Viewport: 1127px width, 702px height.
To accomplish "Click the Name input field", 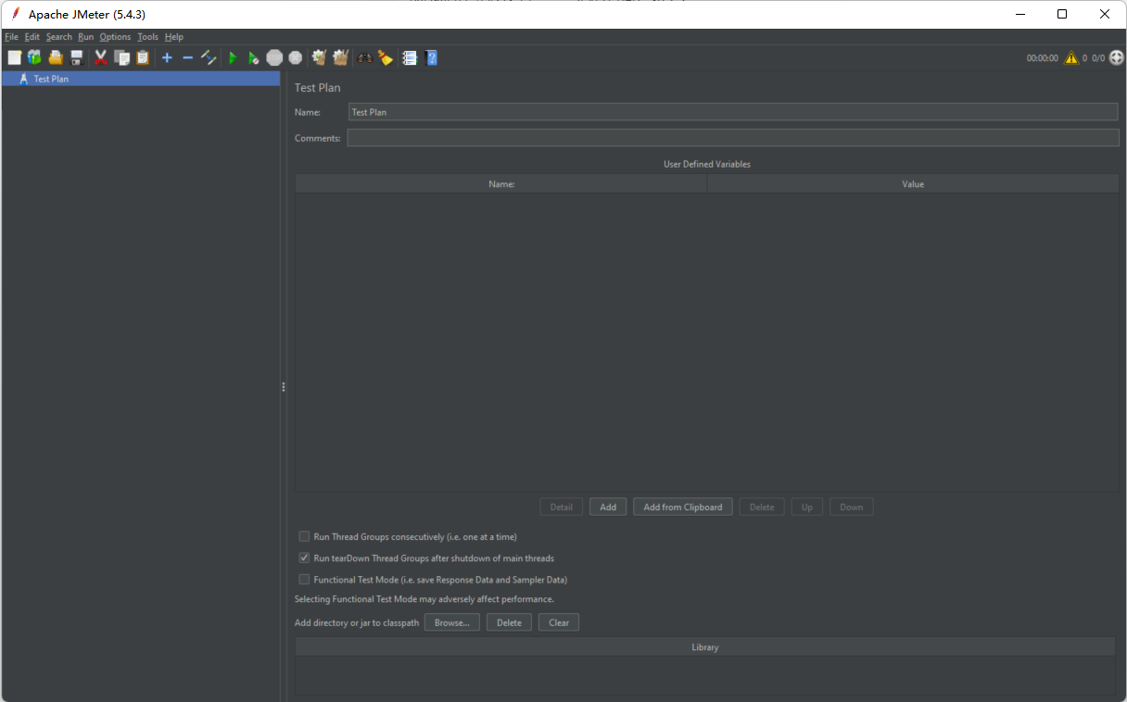I will click(x=733, y=112).
